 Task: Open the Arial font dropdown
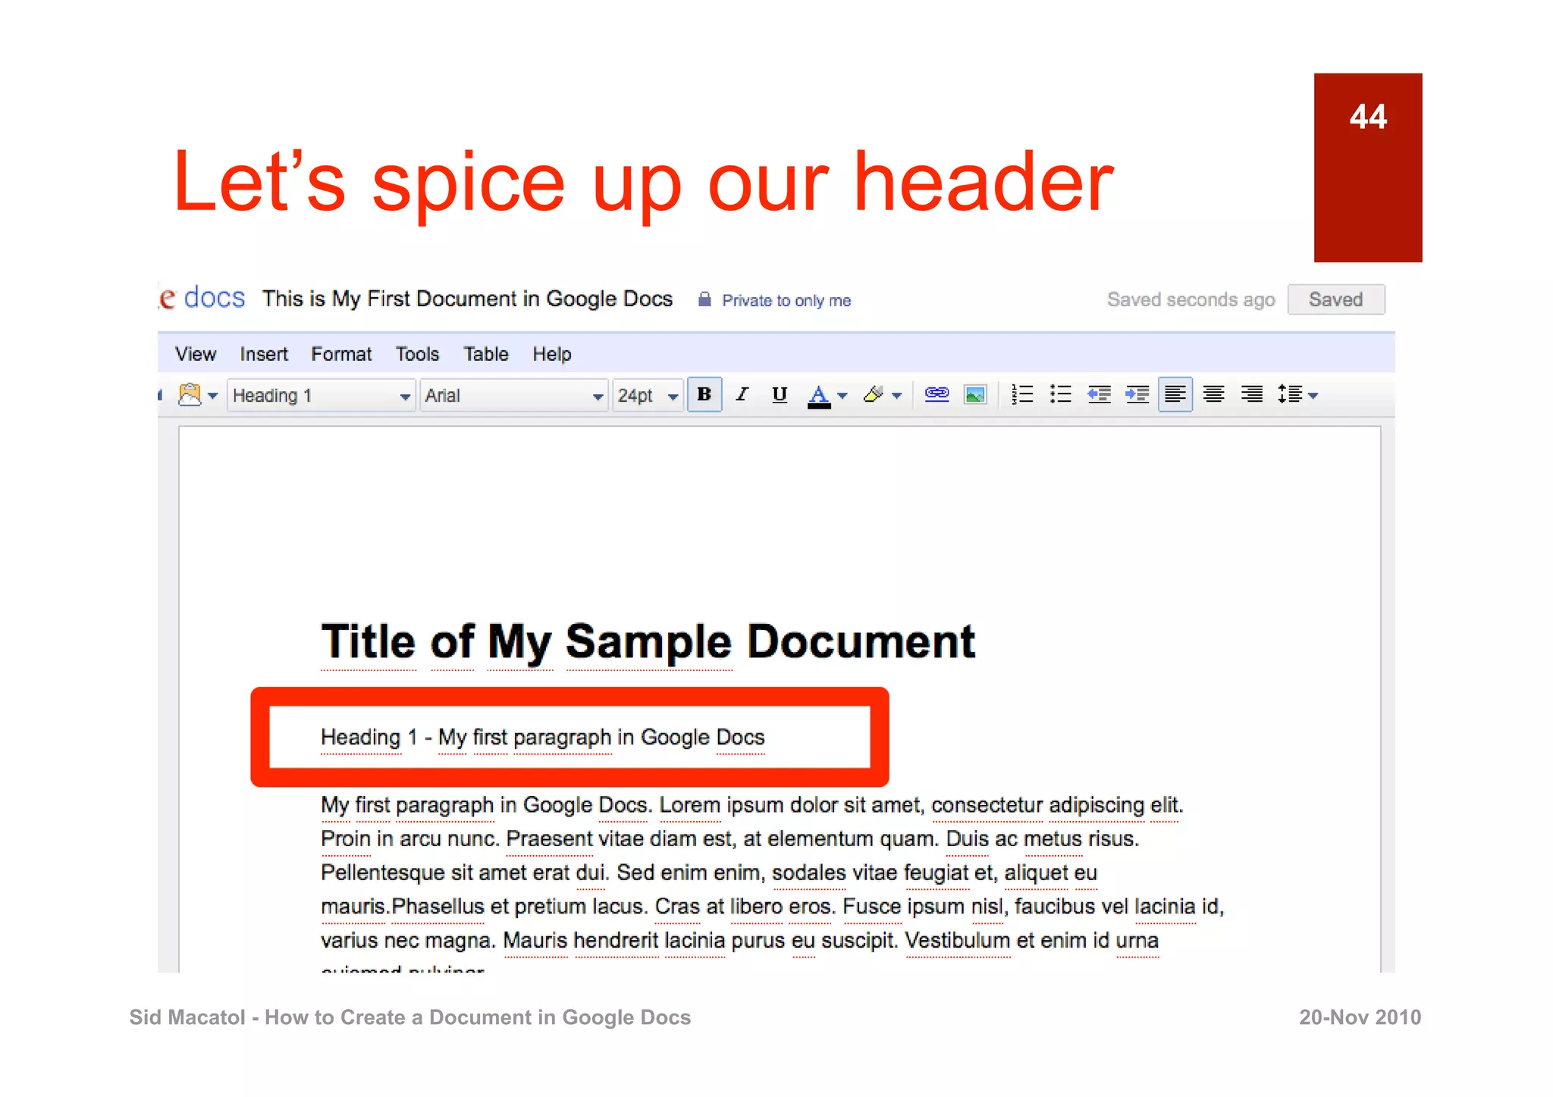(x=514, y=395)
